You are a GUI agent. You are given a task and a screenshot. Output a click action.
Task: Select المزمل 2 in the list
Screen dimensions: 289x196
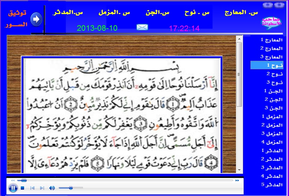272,125
